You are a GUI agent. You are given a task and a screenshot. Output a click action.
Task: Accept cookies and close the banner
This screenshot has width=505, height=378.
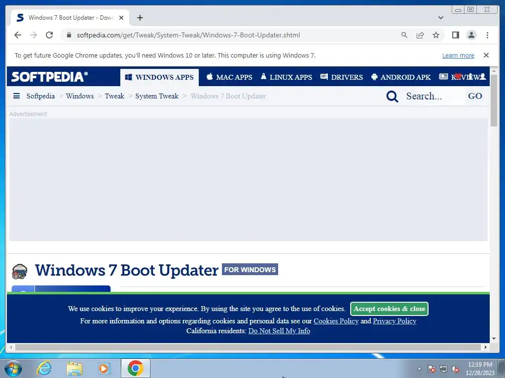pyautogui.click(x=389, y=309)
